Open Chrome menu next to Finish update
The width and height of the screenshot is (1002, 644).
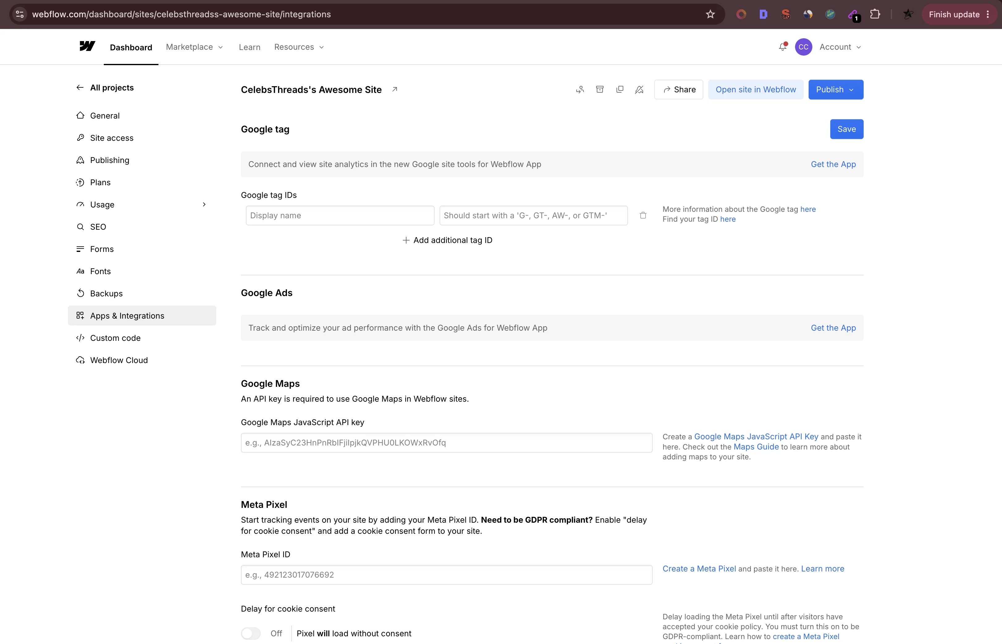(988, 14)
